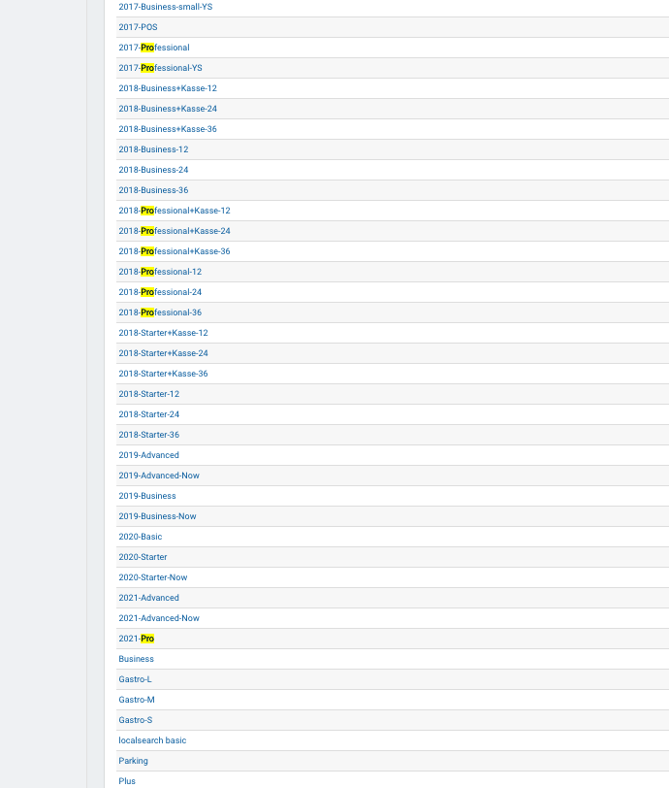Viewport: 669px width, 788px height.
Task: Open the localsearch basic link
Action: click(x=152, y=740)
